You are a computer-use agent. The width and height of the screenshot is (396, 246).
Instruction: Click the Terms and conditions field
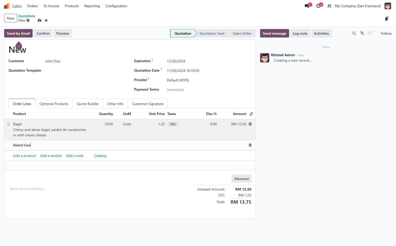click(98, 189)
